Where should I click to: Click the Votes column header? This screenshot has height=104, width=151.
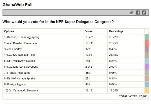point(89,31)
